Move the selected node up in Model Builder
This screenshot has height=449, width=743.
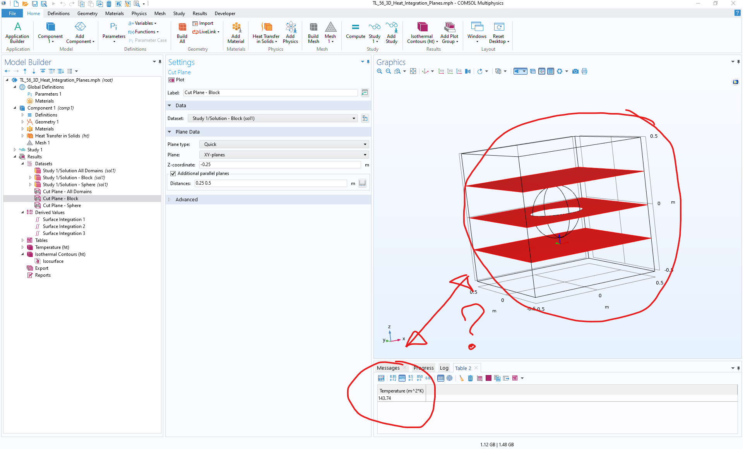tap(25, 71)
